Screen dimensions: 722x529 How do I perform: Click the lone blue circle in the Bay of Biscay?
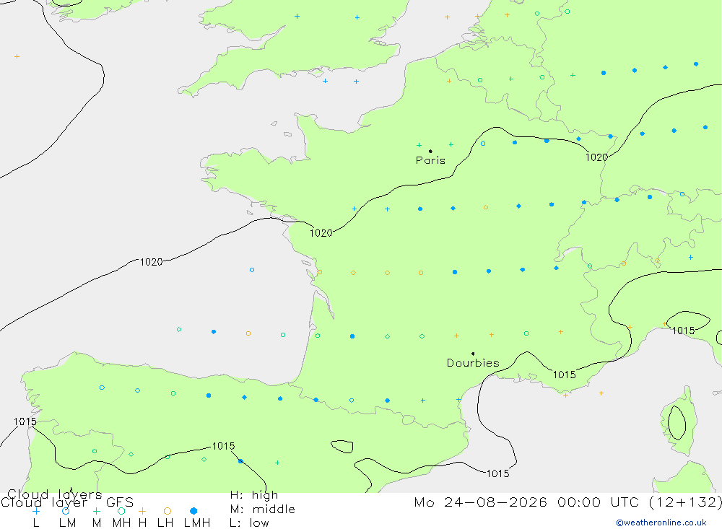click(x=252, y=270)
